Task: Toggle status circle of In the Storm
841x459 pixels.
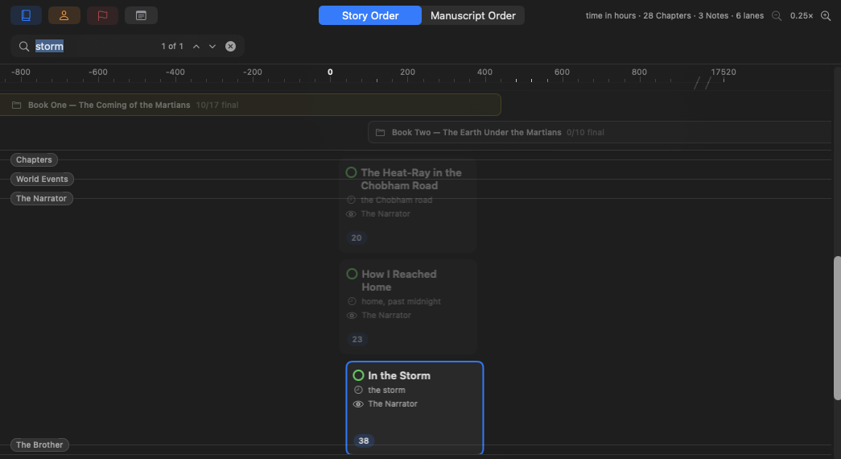Action: point(358,375)
